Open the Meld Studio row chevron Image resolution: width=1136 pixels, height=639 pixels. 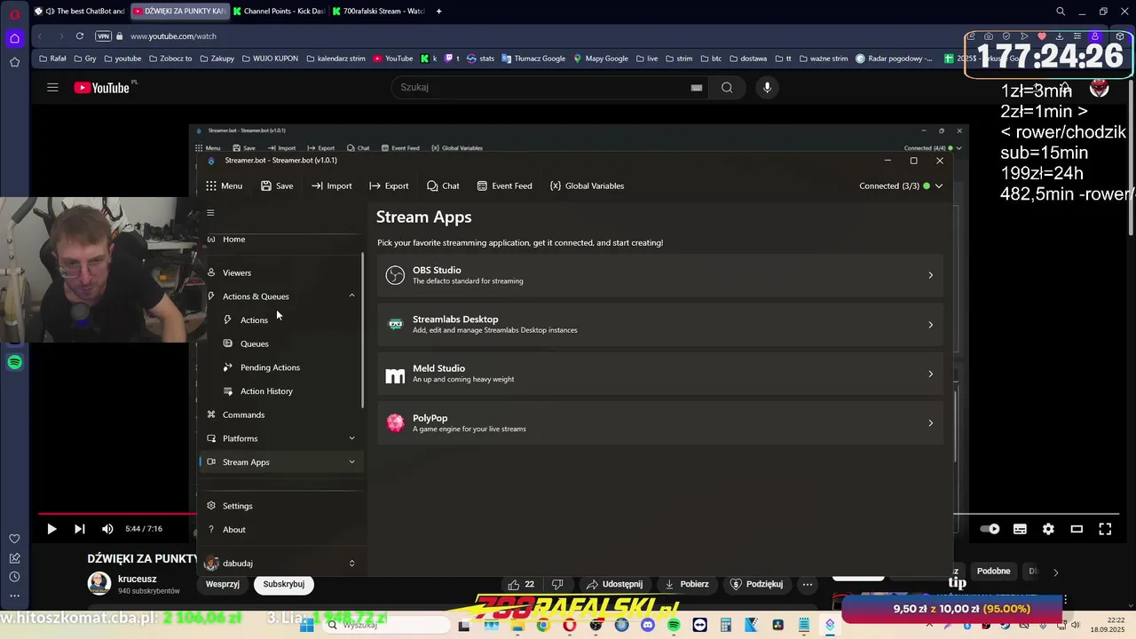tap(930, 374)
